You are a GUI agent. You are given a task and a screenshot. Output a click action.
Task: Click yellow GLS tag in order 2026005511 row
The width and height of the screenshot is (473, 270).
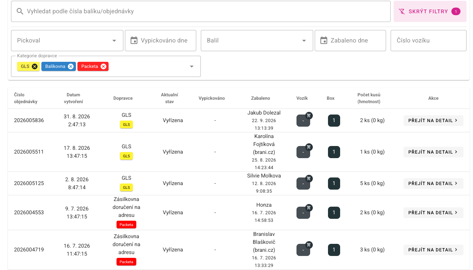(126, 156)
